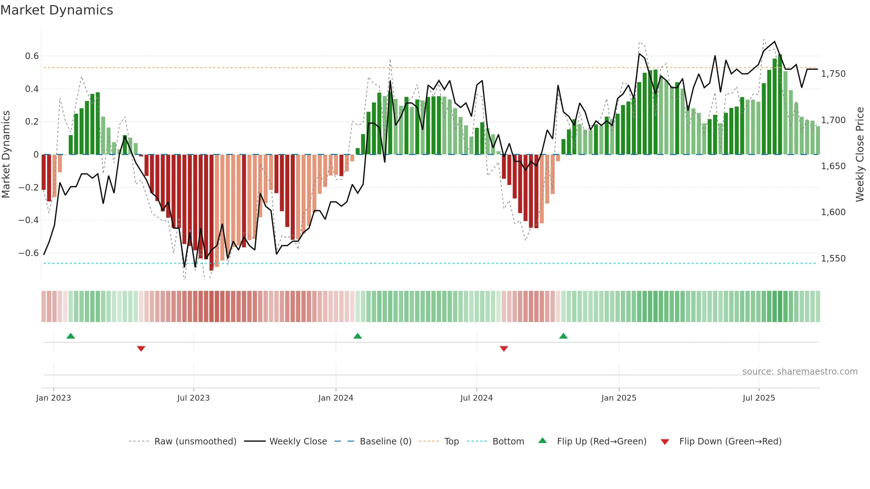This screenshot has height=489, width=870.
Task: Click the deepest red bar after Jul 2023
Action: point(212,212)
